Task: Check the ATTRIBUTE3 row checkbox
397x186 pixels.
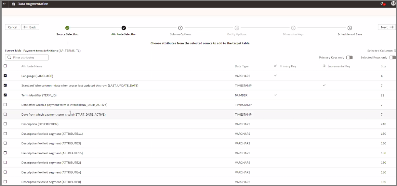Action: (5, 143)
